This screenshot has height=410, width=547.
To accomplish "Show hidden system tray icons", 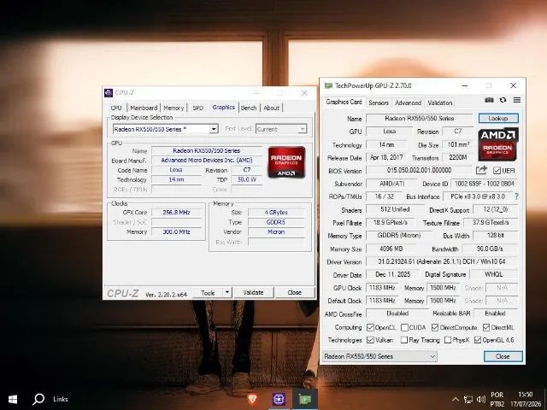I will click(456, 400).
